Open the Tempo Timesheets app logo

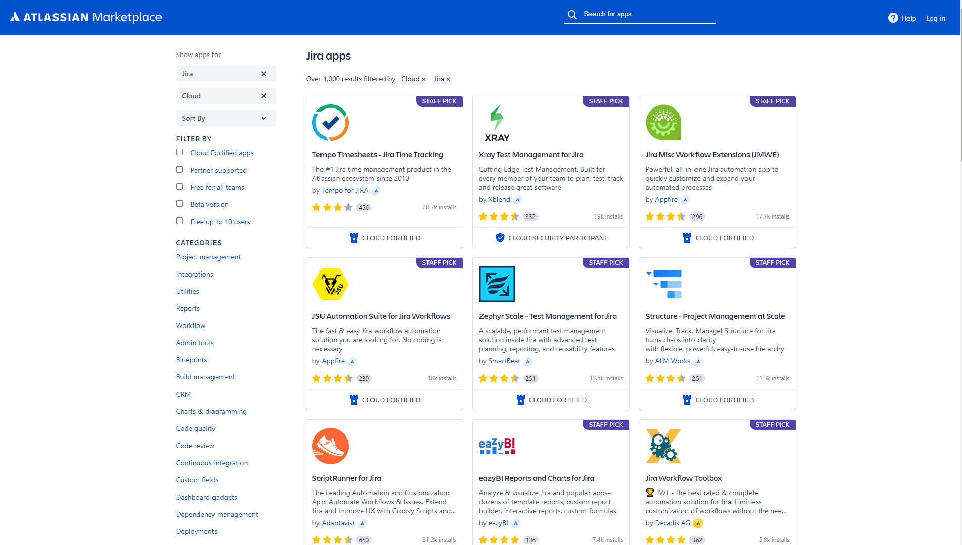pyautogui.click(x=331, y=123)
